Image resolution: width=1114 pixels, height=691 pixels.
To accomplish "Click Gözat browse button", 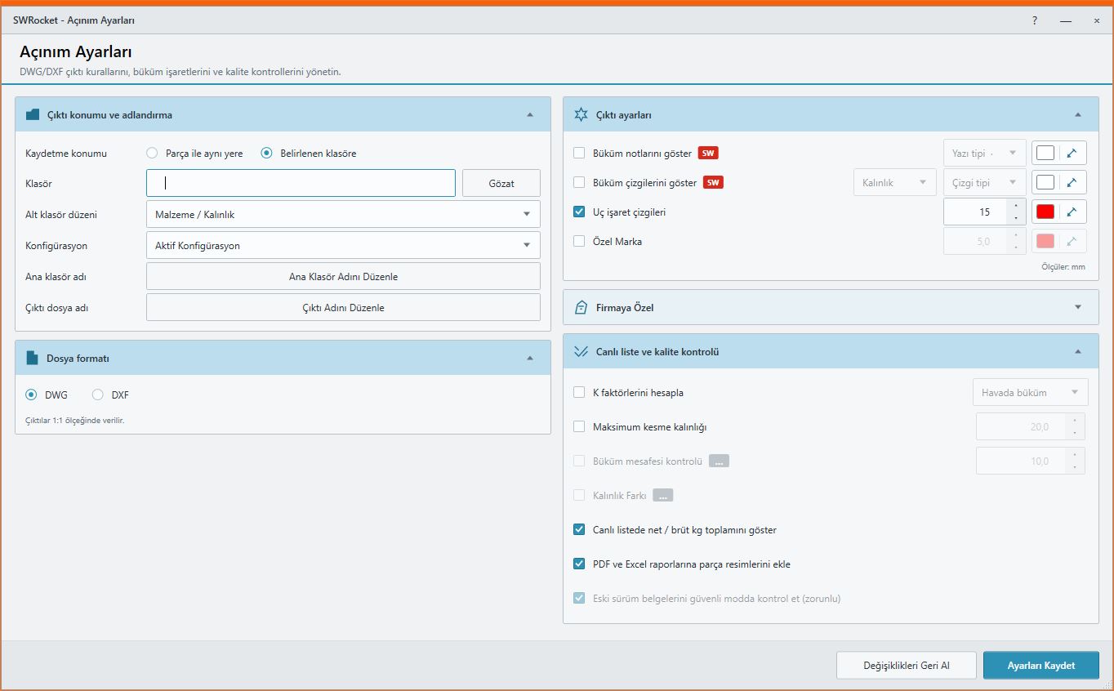I will (501, 183).
